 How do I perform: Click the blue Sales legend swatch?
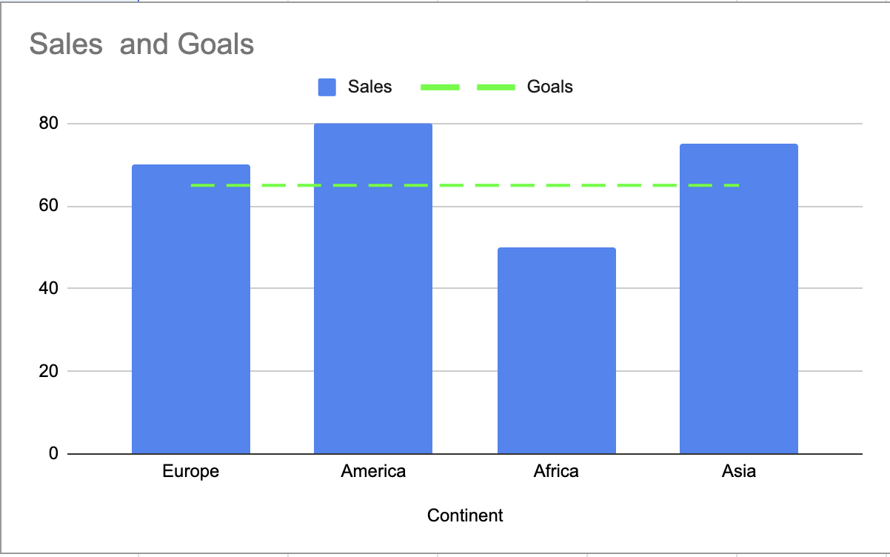pos(327,87)
